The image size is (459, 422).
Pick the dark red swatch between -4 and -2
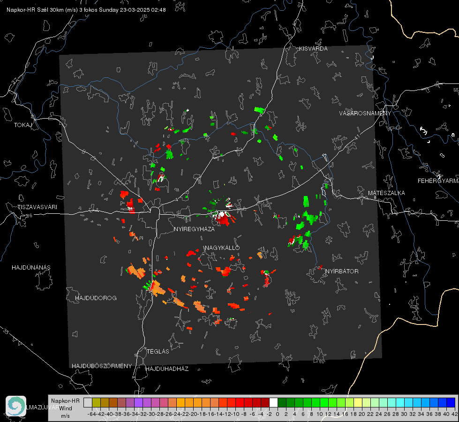265,402
